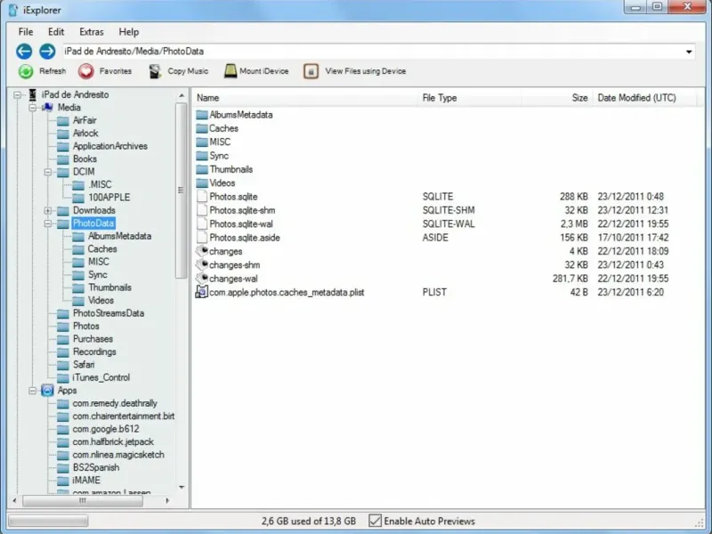Click the Media node icon in tree

click(48, 108)
